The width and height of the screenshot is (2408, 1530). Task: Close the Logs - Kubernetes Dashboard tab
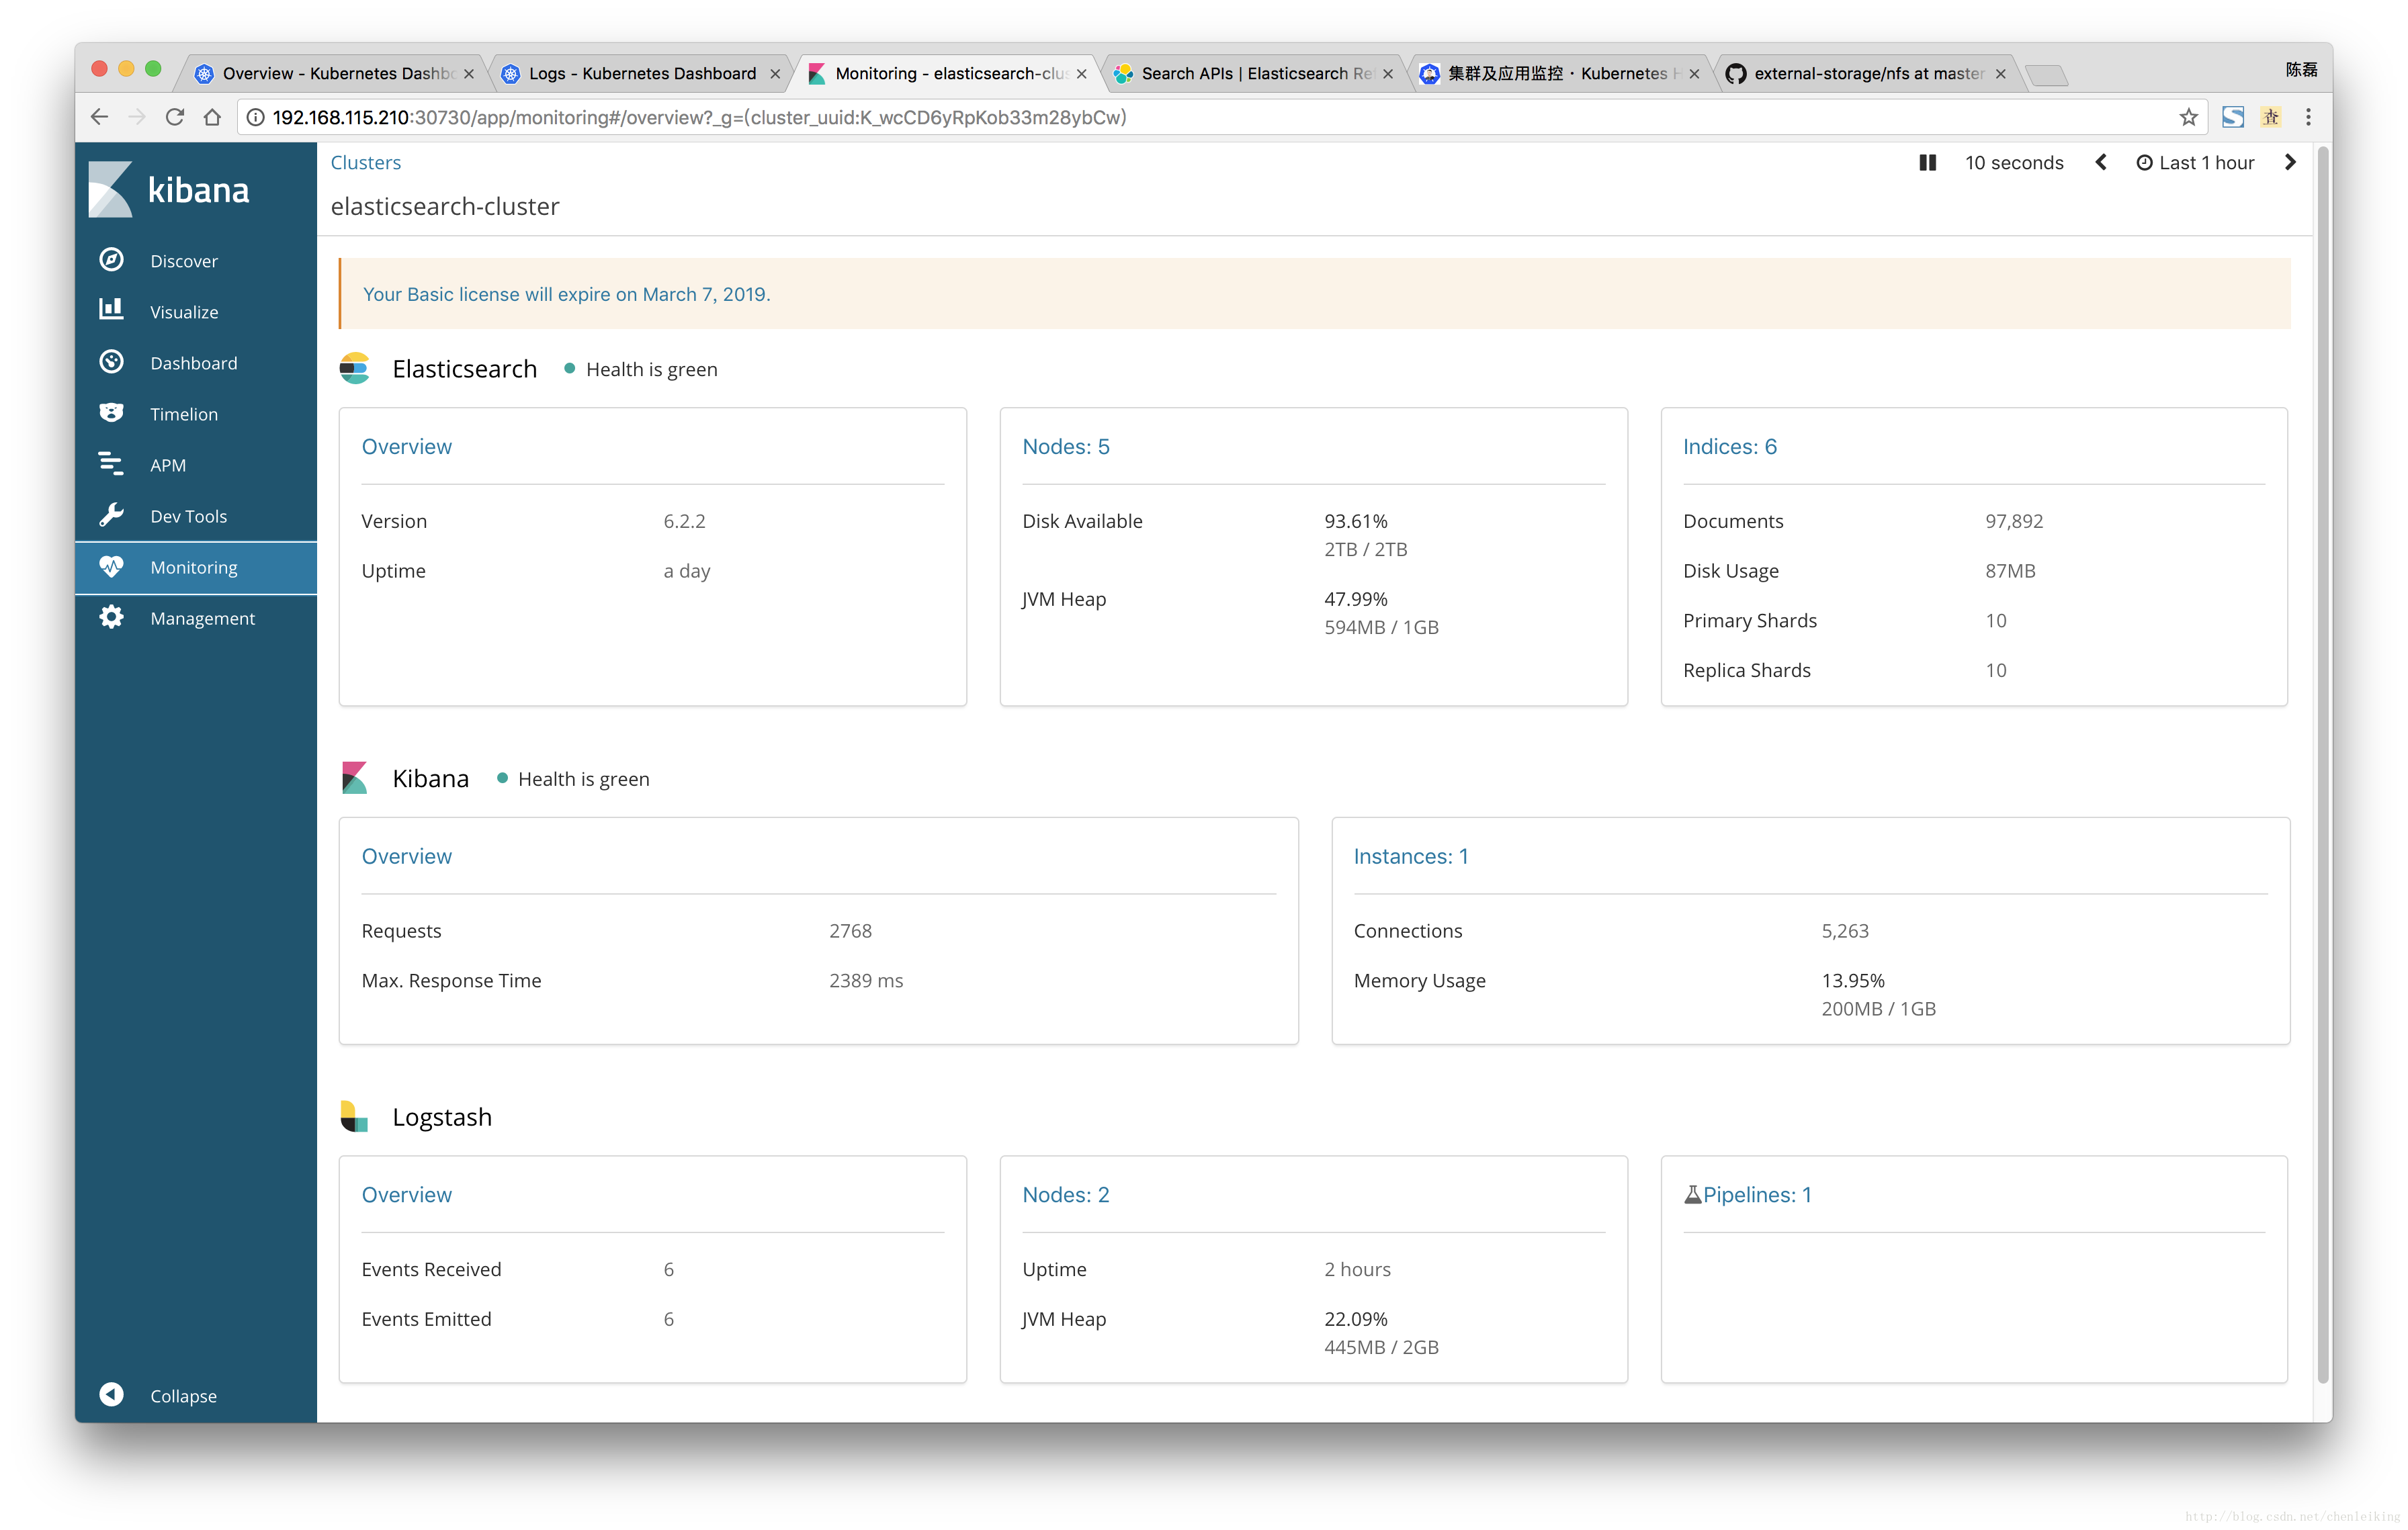[775, 74]
